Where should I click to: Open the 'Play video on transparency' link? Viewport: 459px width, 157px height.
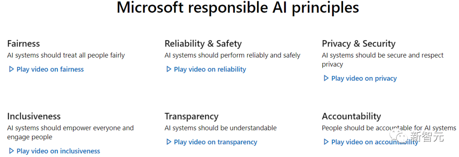212,142
